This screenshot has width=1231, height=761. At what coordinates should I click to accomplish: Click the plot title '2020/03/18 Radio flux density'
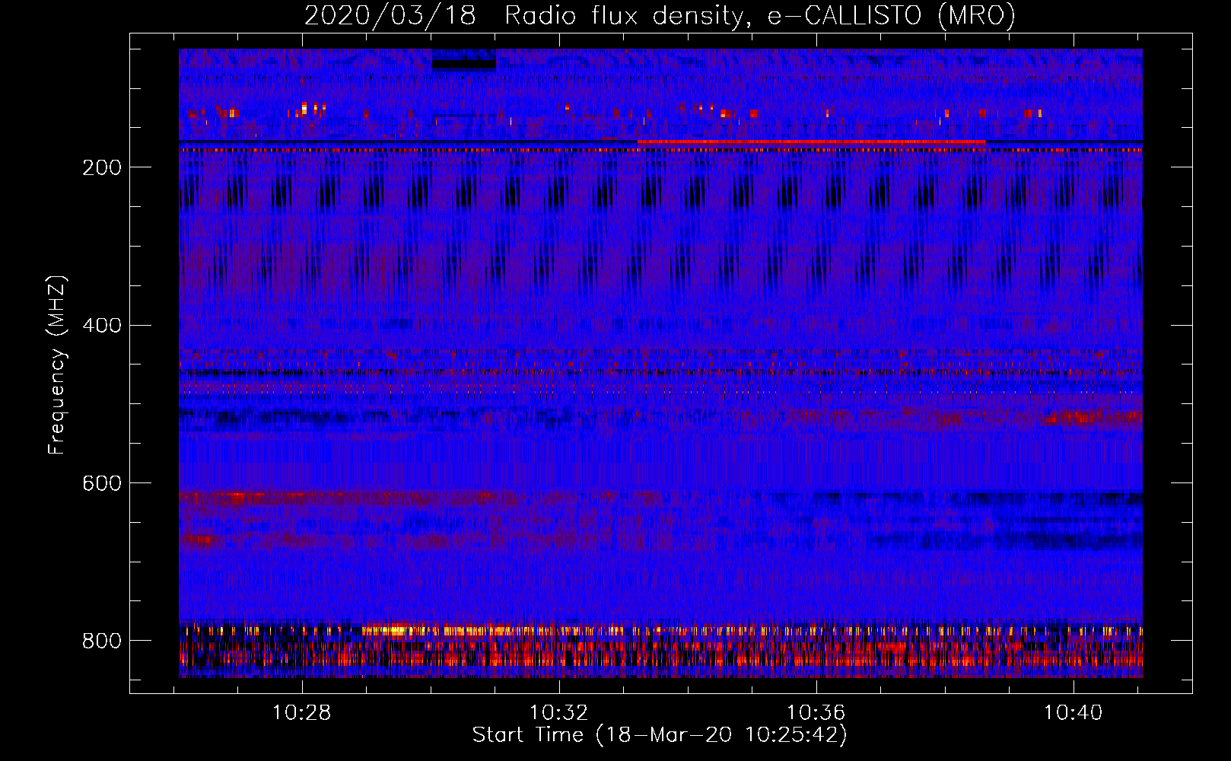660,15
